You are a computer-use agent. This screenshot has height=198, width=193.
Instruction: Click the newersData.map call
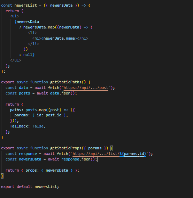[39, 27]
